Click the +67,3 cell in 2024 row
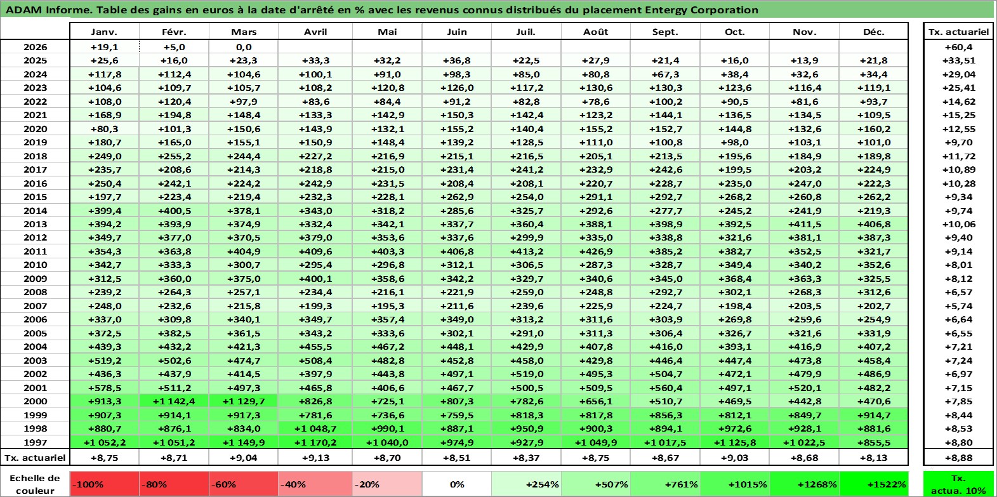The width and height of the screenshot is (997, 497). click(665, 74)
